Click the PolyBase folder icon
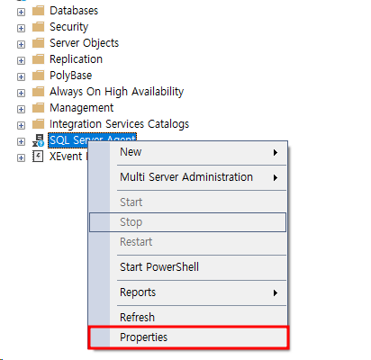 (38, 76)
